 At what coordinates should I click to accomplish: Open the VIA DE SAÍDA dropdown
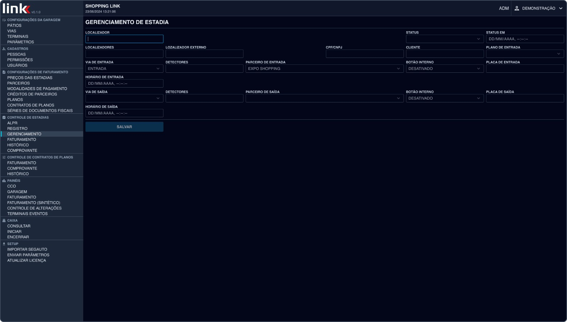124,98
